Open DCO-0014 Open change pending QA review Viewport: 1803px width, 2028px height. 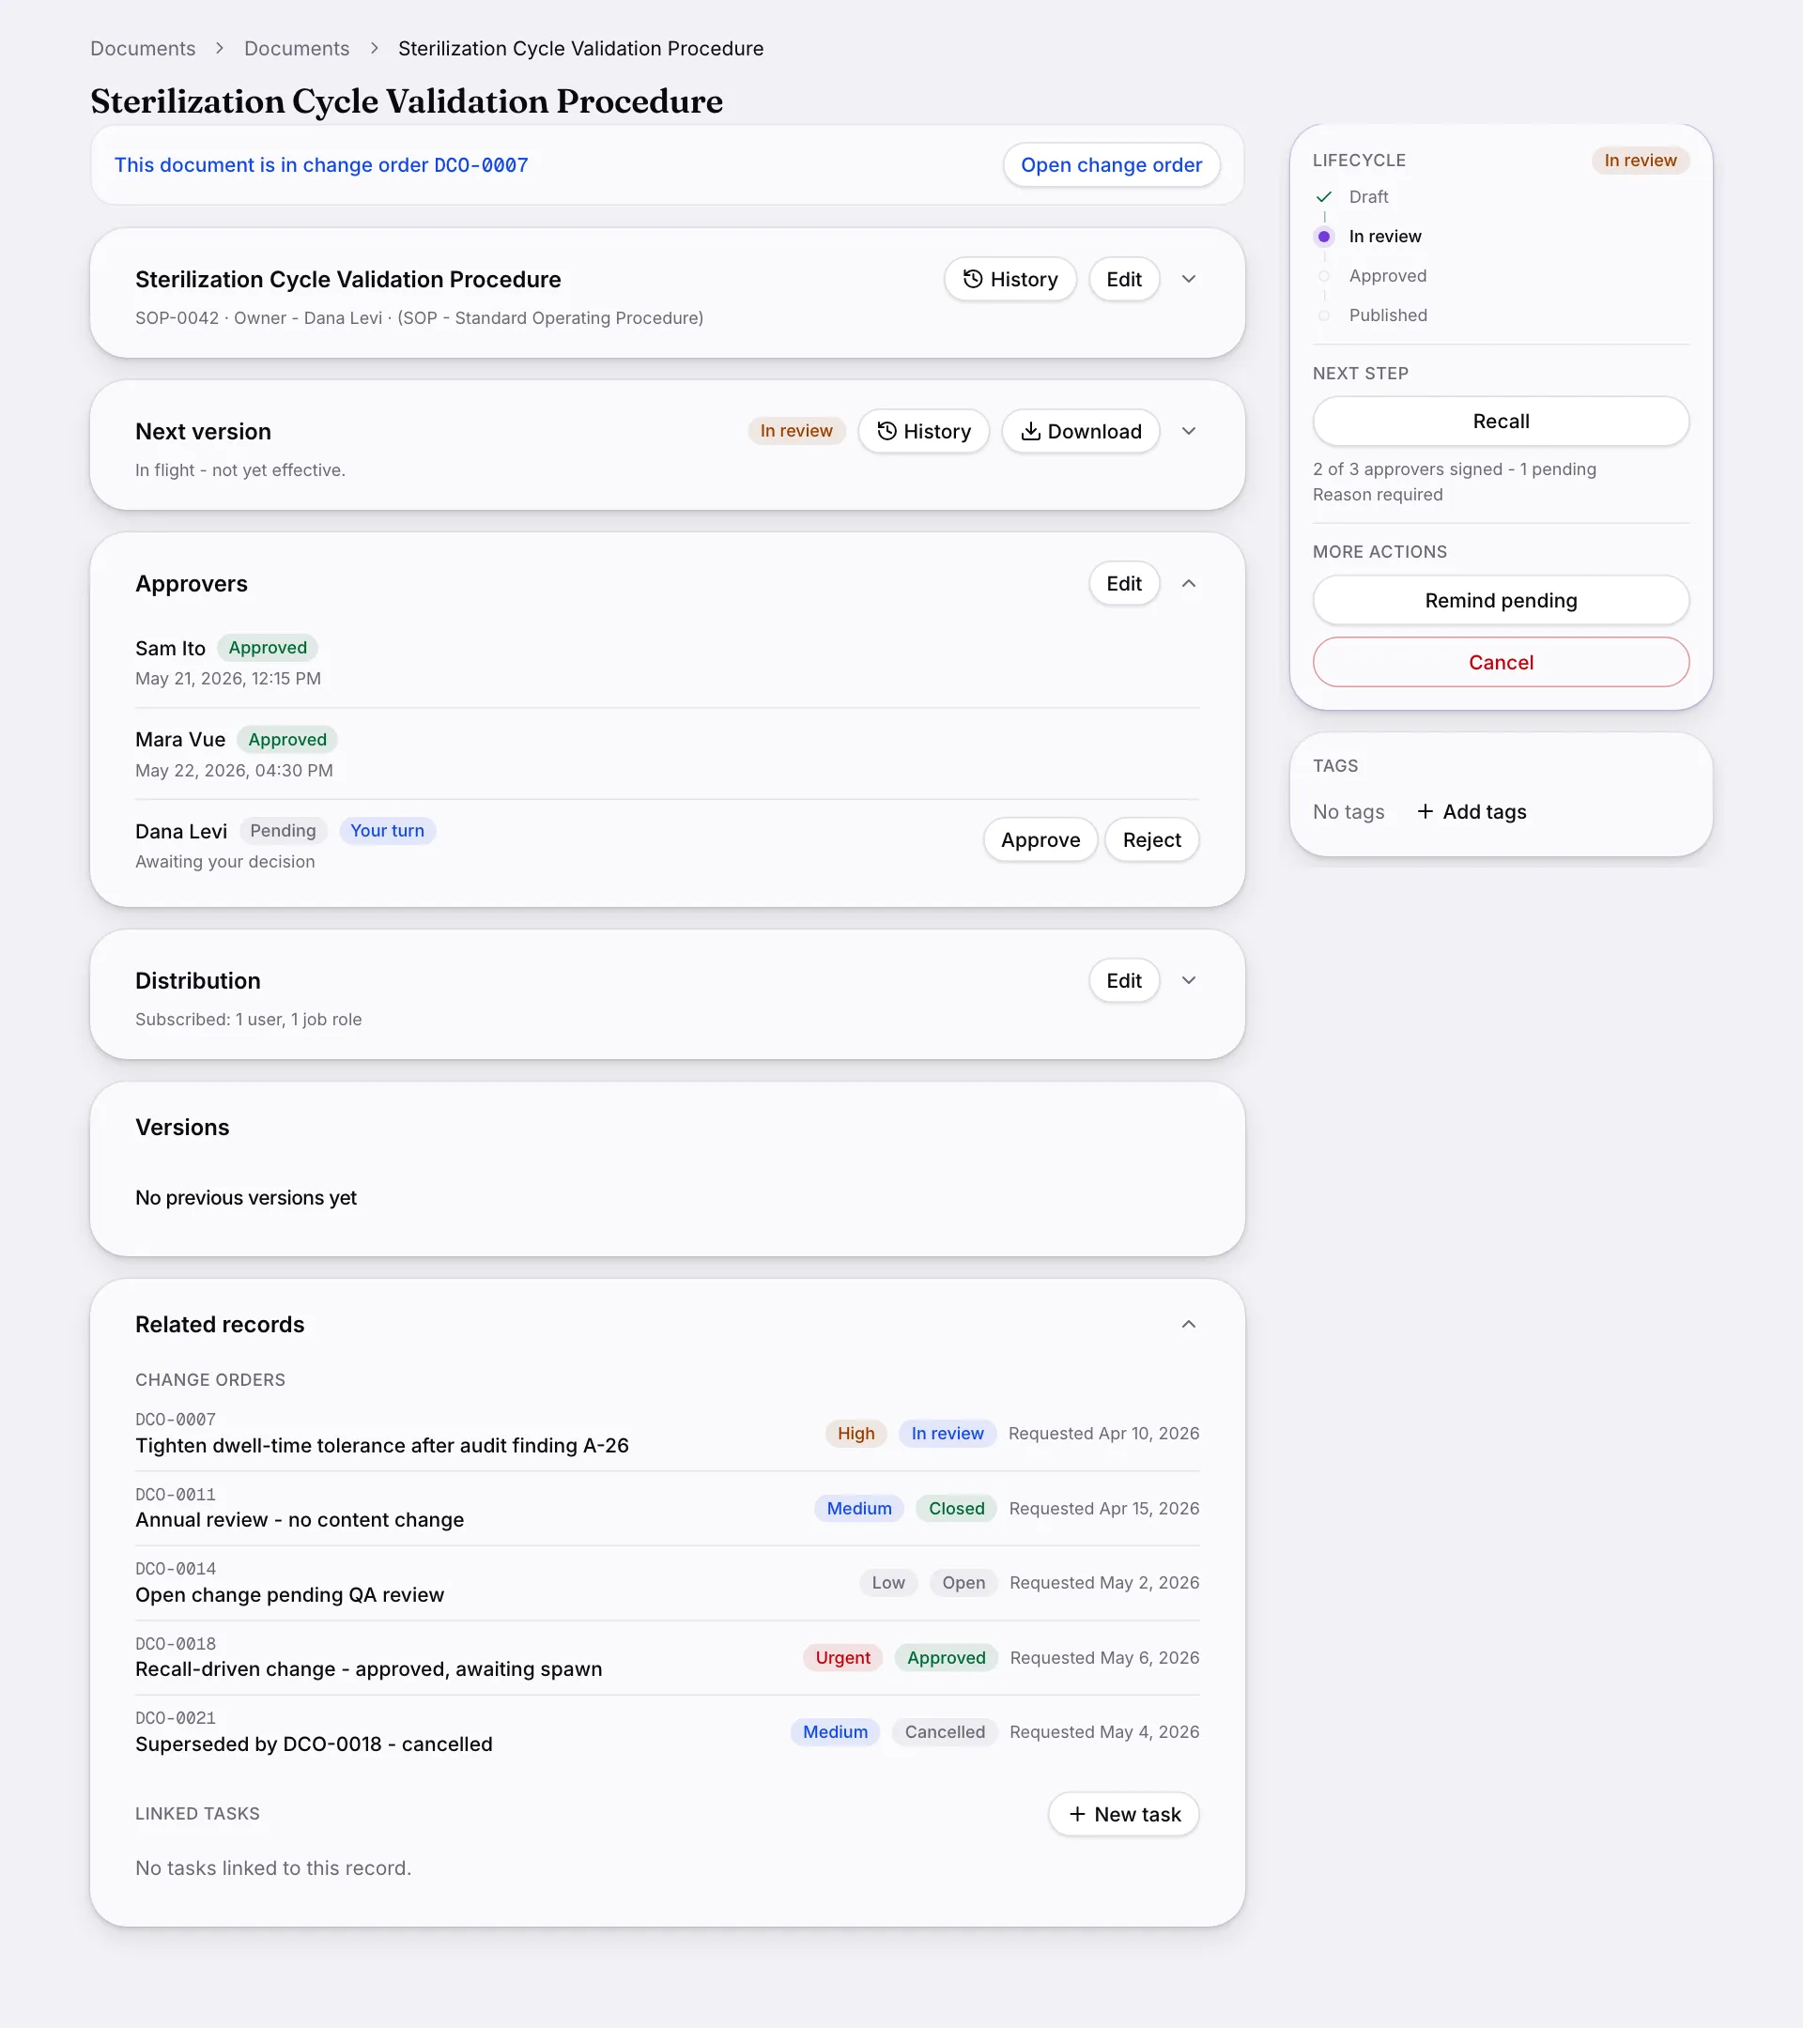click(x=667, y=1583)
